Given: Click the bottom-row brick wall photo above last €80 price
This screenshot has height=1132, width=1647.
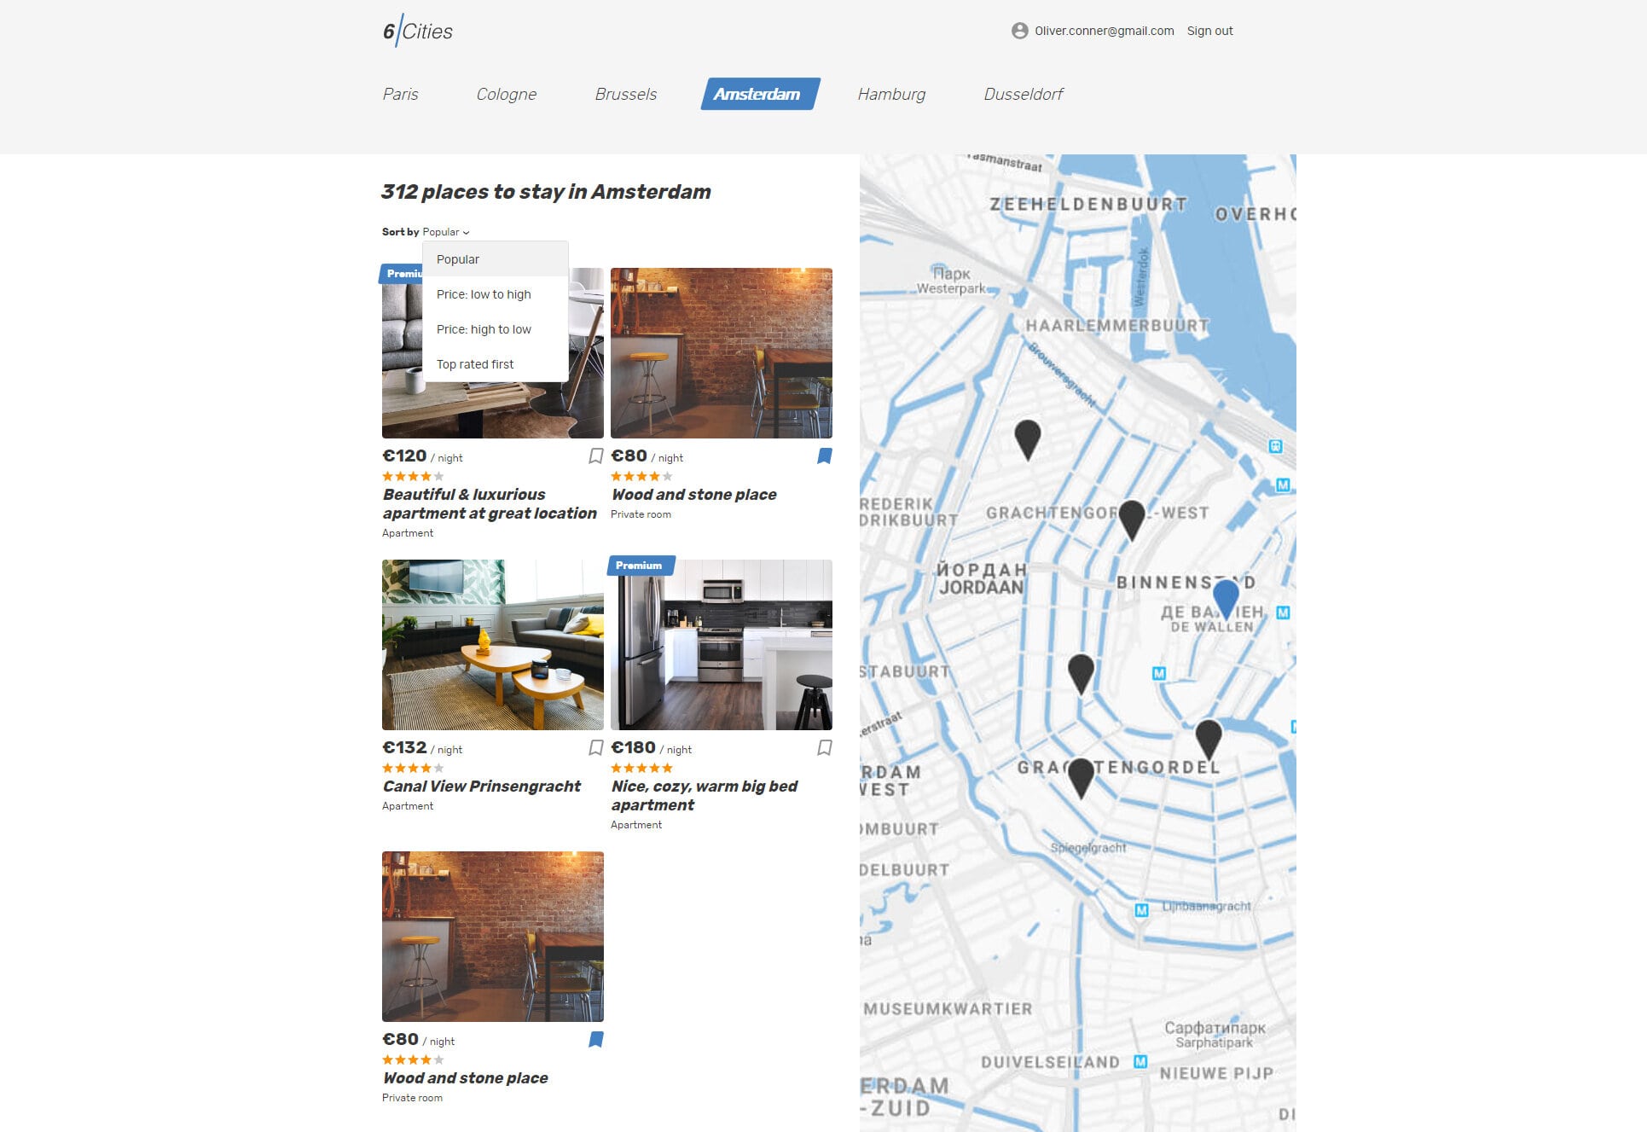Looking at the screenshot, I should coord(493,937).
